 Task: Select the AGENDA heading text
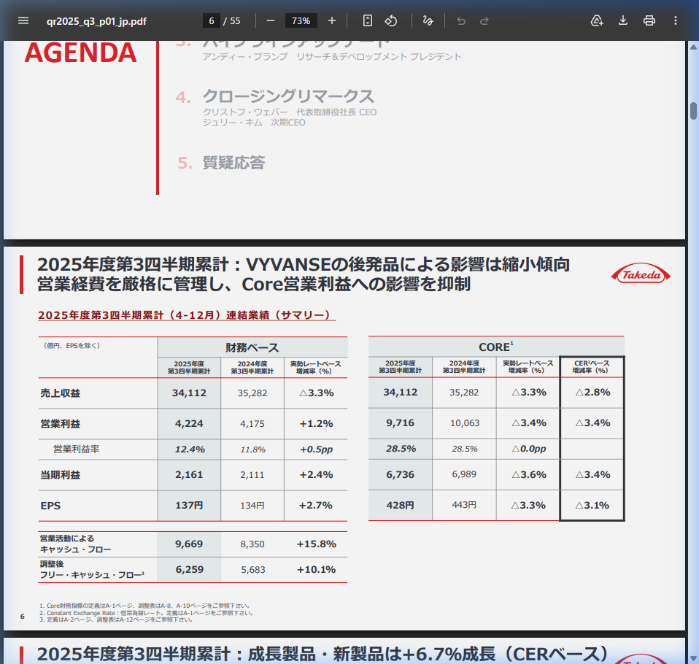click(81, 53)
